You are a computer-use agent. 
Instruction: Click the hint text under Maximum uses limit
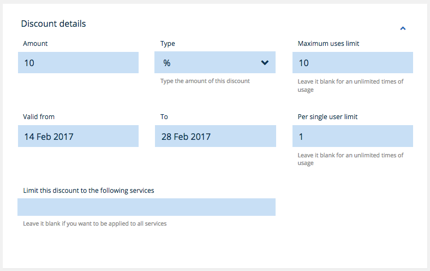[350, 85]
